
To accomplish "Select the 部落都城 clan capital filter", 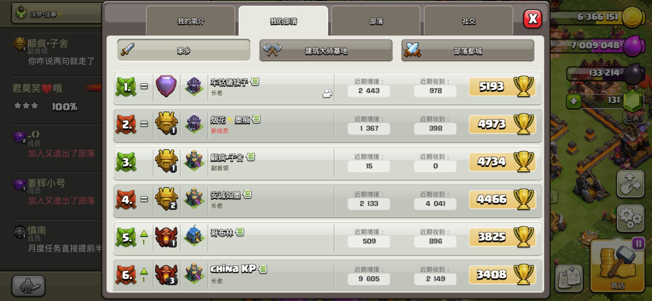I will (468, 50).
